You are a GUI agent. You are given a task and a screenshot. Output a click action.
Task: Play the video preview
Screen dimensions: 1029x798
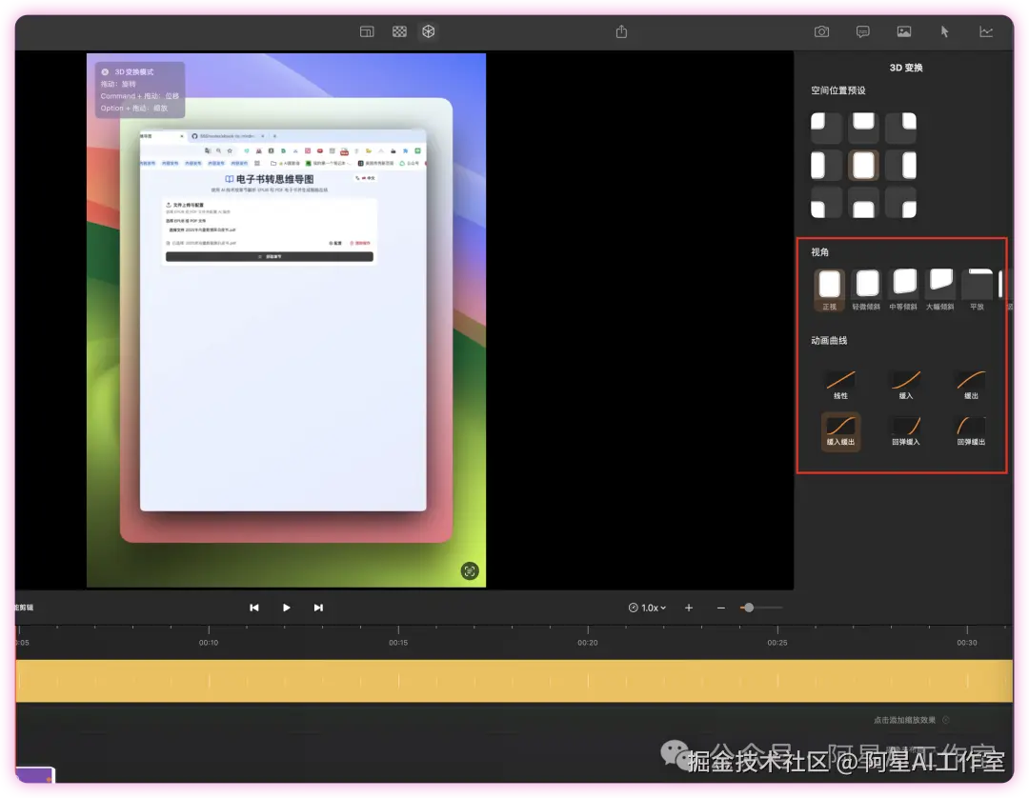286,608
